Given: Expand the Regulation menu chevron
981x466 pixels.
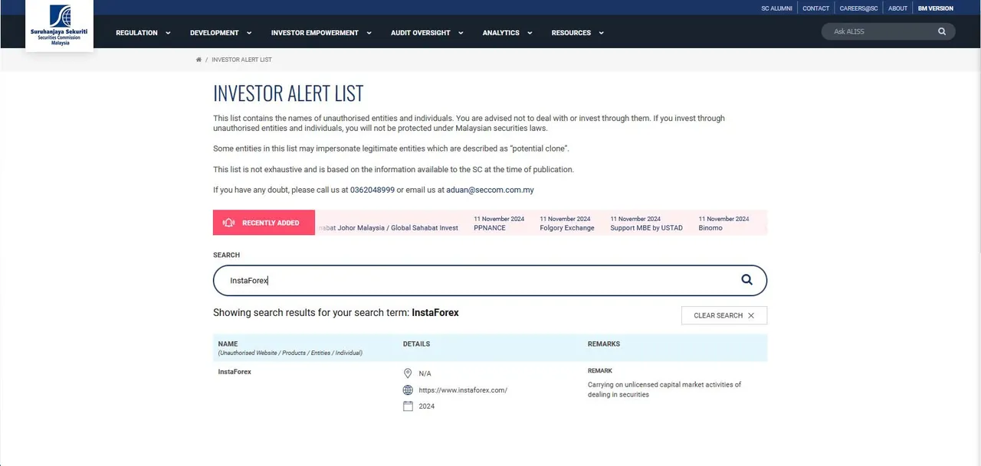Looking at the screenshot, I should pyautogui.click(x=168, y=33).
